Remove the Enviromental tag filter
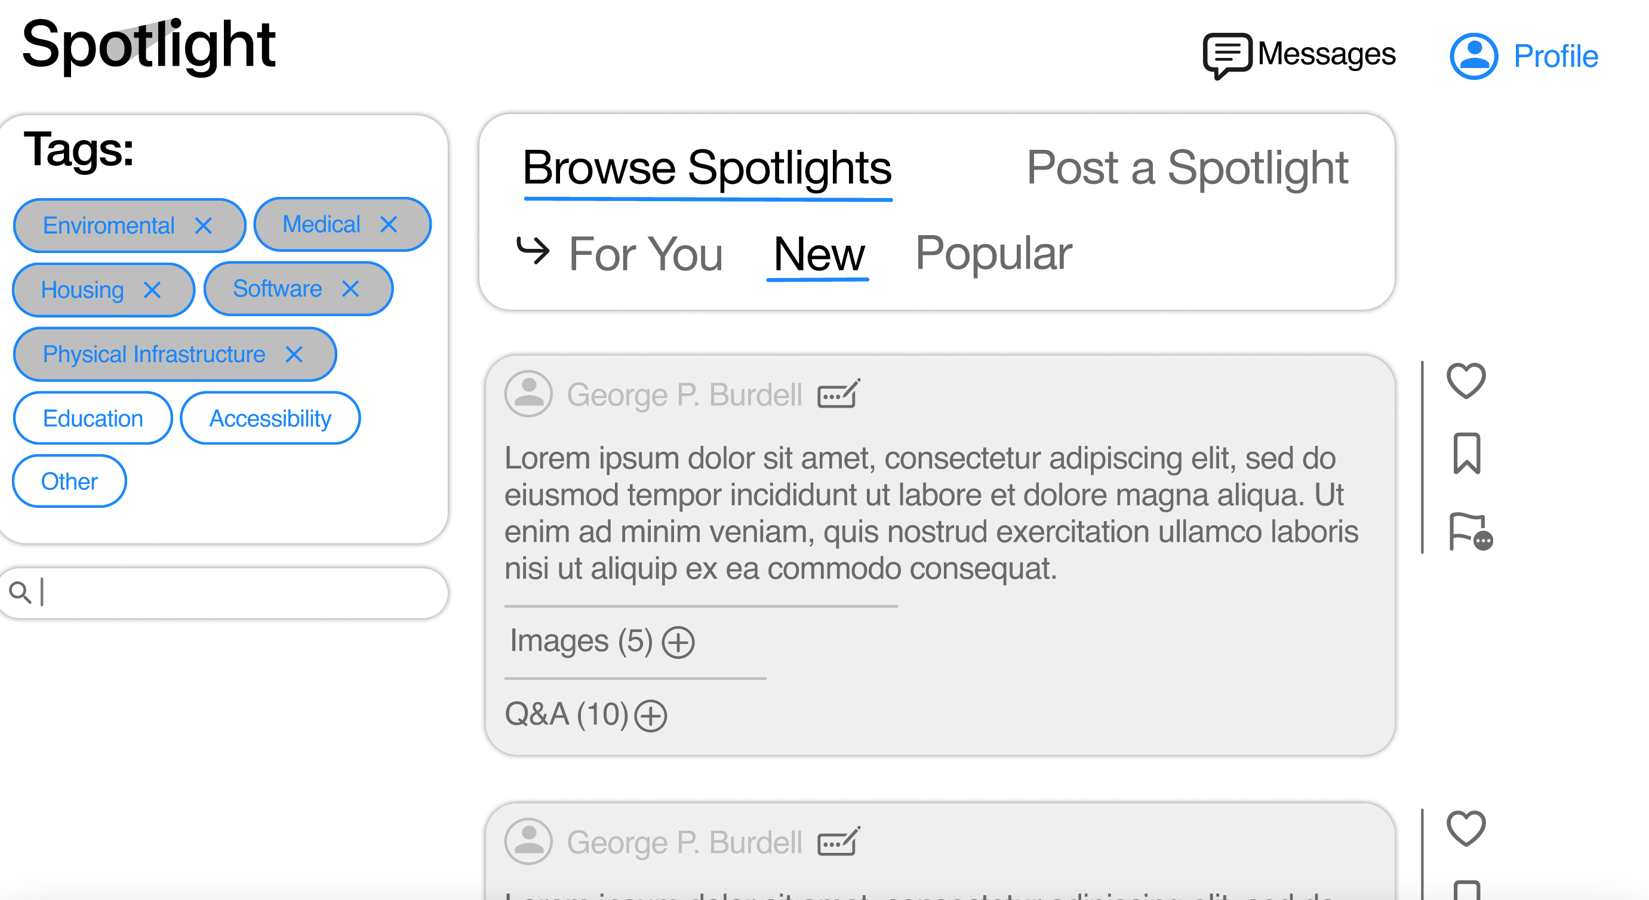 click(x=204, y=226)
